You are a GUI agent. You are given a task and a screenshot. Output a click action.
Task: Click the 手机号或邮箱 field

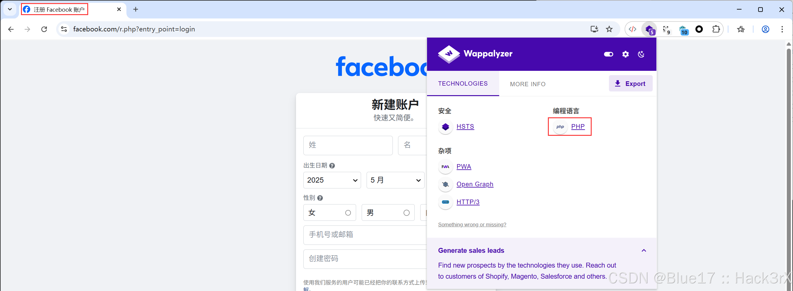365,235
